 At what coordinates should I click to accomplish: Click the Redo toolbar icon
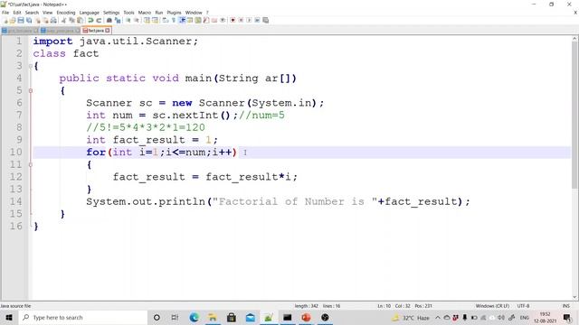[x=99, y=20]
